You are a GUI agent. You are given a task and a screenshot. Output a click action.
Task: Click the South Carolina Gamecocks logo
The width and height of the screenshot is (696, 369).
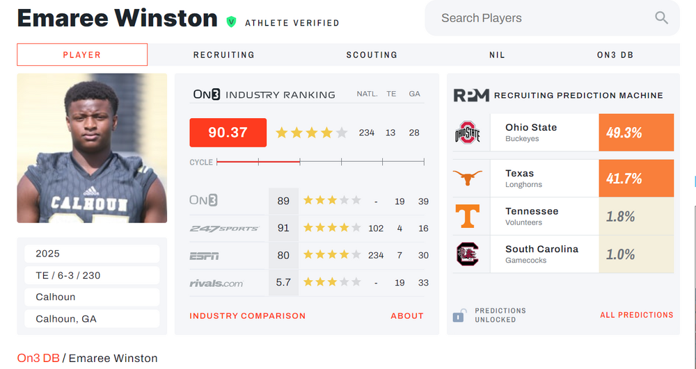[x=468, y=254]
